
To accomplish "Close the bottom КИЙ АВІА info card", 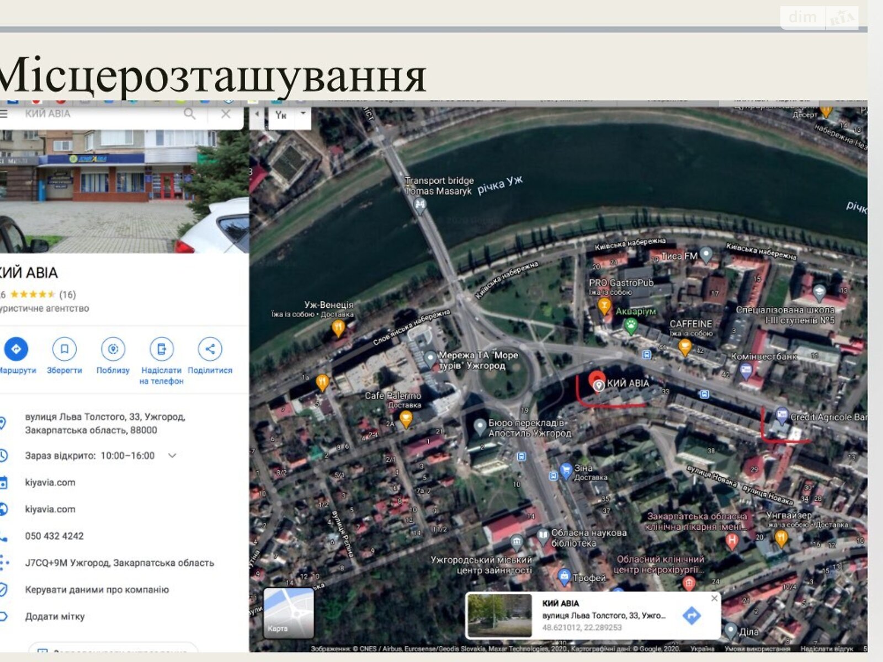I will [714, 598].
